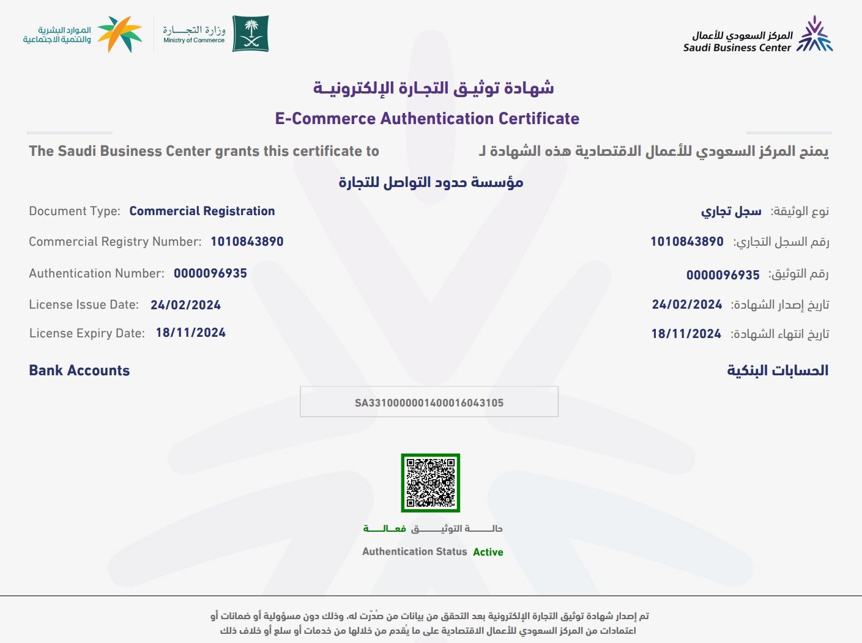Click the "Saudi Business Center" English logo text
This screenshot has width=862, height=643.
pos(737,48)
